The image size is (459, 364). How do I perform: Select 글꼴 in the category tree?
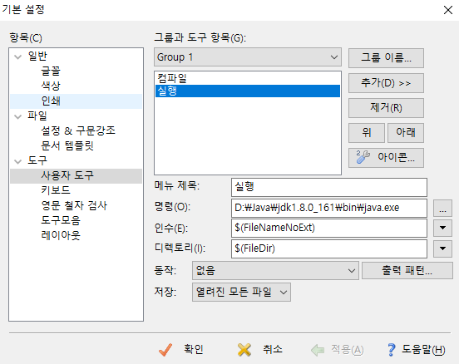point(51,71)
